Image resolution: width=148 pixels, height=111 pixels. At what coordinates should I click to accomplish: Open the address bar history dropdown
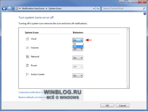94,9
